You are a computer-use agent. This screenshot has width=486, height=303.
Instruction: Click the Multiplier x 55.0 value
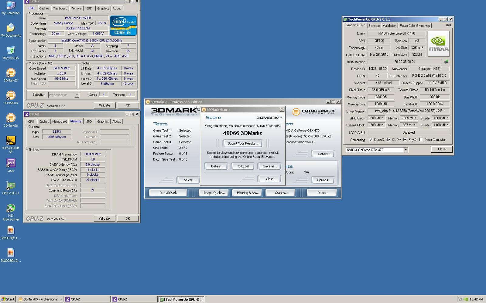(x=62, y=73)
